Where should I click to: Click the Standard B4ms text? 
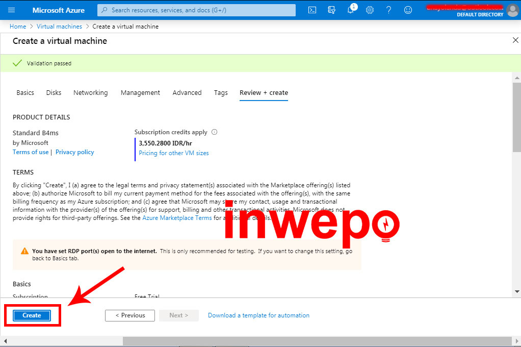36,133
